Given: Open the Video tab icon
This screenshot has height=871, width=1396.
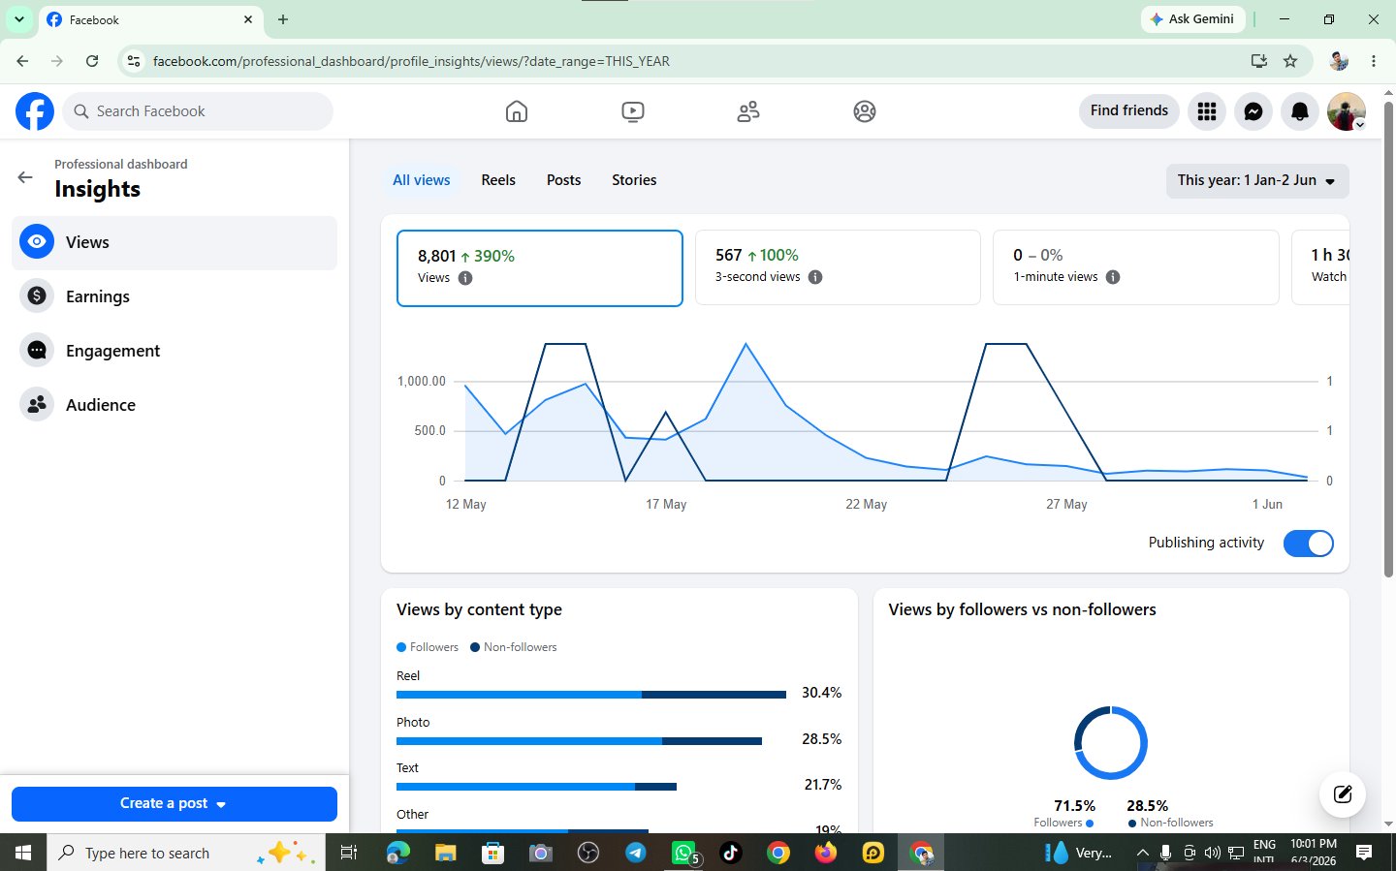Looking at the screenshot, I should point(632,111).
